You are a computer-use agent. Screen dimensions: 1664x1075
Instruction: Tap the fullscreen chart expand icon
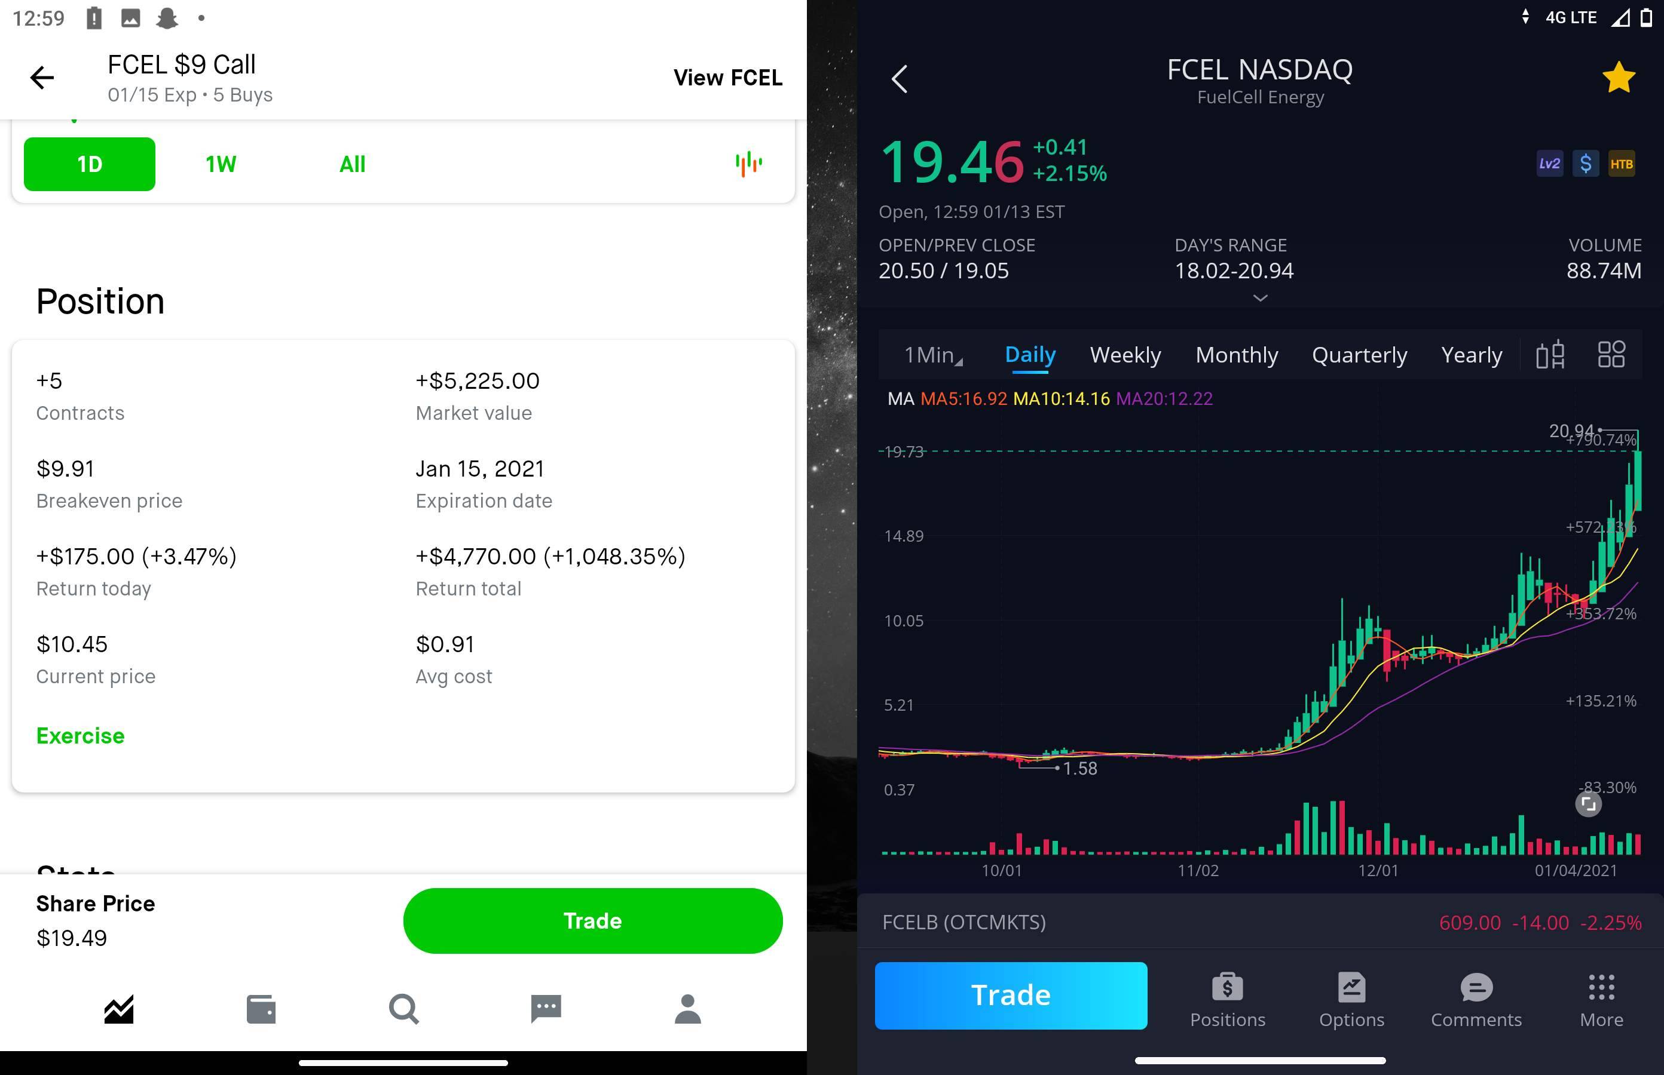(1588, 804)
